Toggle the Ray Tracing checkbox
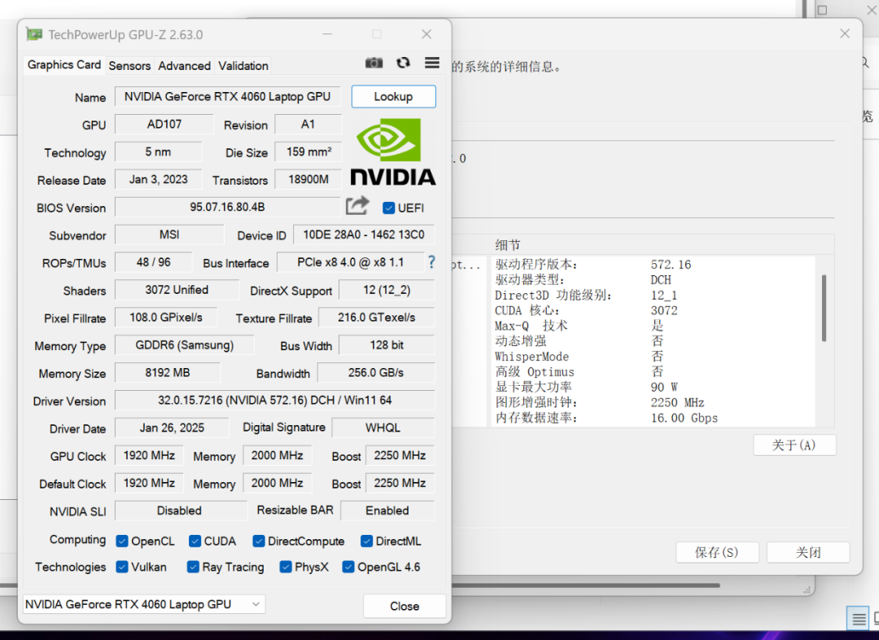 click(x=193, y=567)
